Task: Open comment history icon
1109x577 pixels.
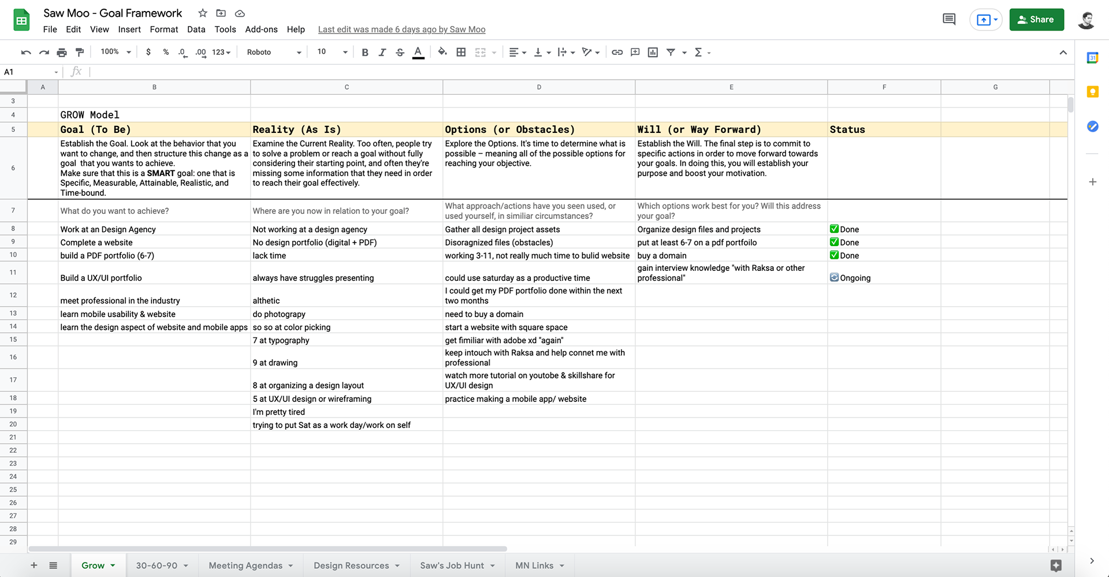Action: (949, 20)
